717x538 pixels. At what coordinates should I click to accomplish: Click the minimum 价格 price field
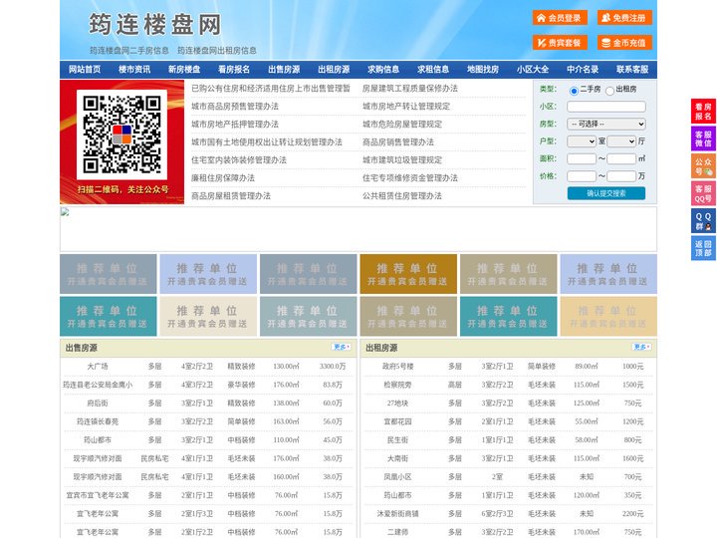(582, 176)
